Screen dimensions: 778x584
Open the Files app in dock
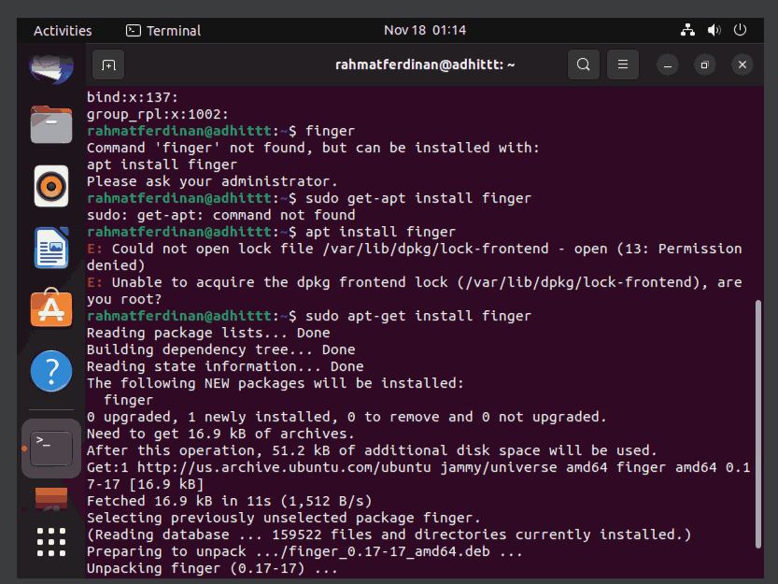tap(51, 124)
